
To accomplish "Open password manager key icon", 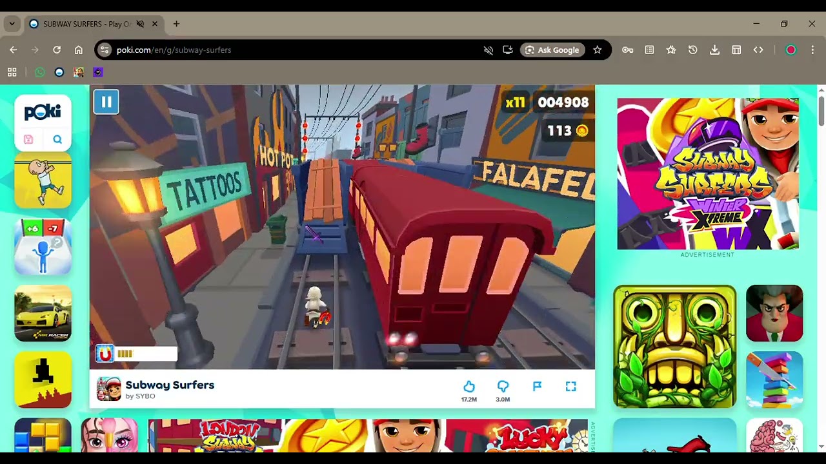I will pos(627,50).
